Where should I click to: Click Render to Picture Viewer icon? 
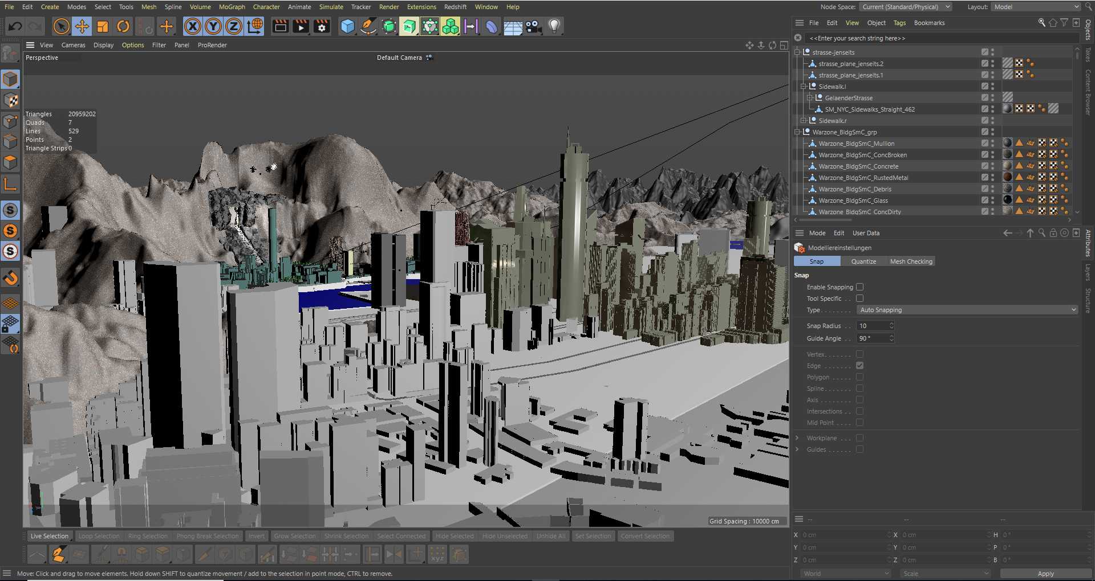point(301,26)
